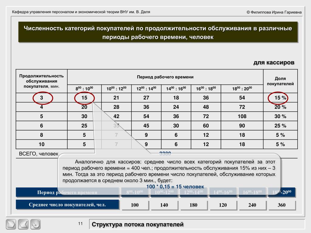The height and width of the screenshot is (233, 311).
Task: Click the slide number '11'
Action: point(80,224)
